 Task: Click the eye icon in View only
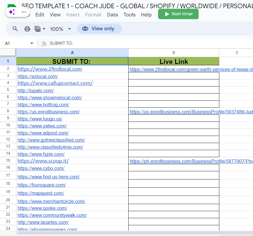pyautogui.click(x=85, y=29)
